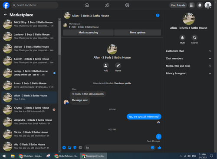Click the chat header listing thumbnail
Screen dimensions: 217x159
pos(67,15)
